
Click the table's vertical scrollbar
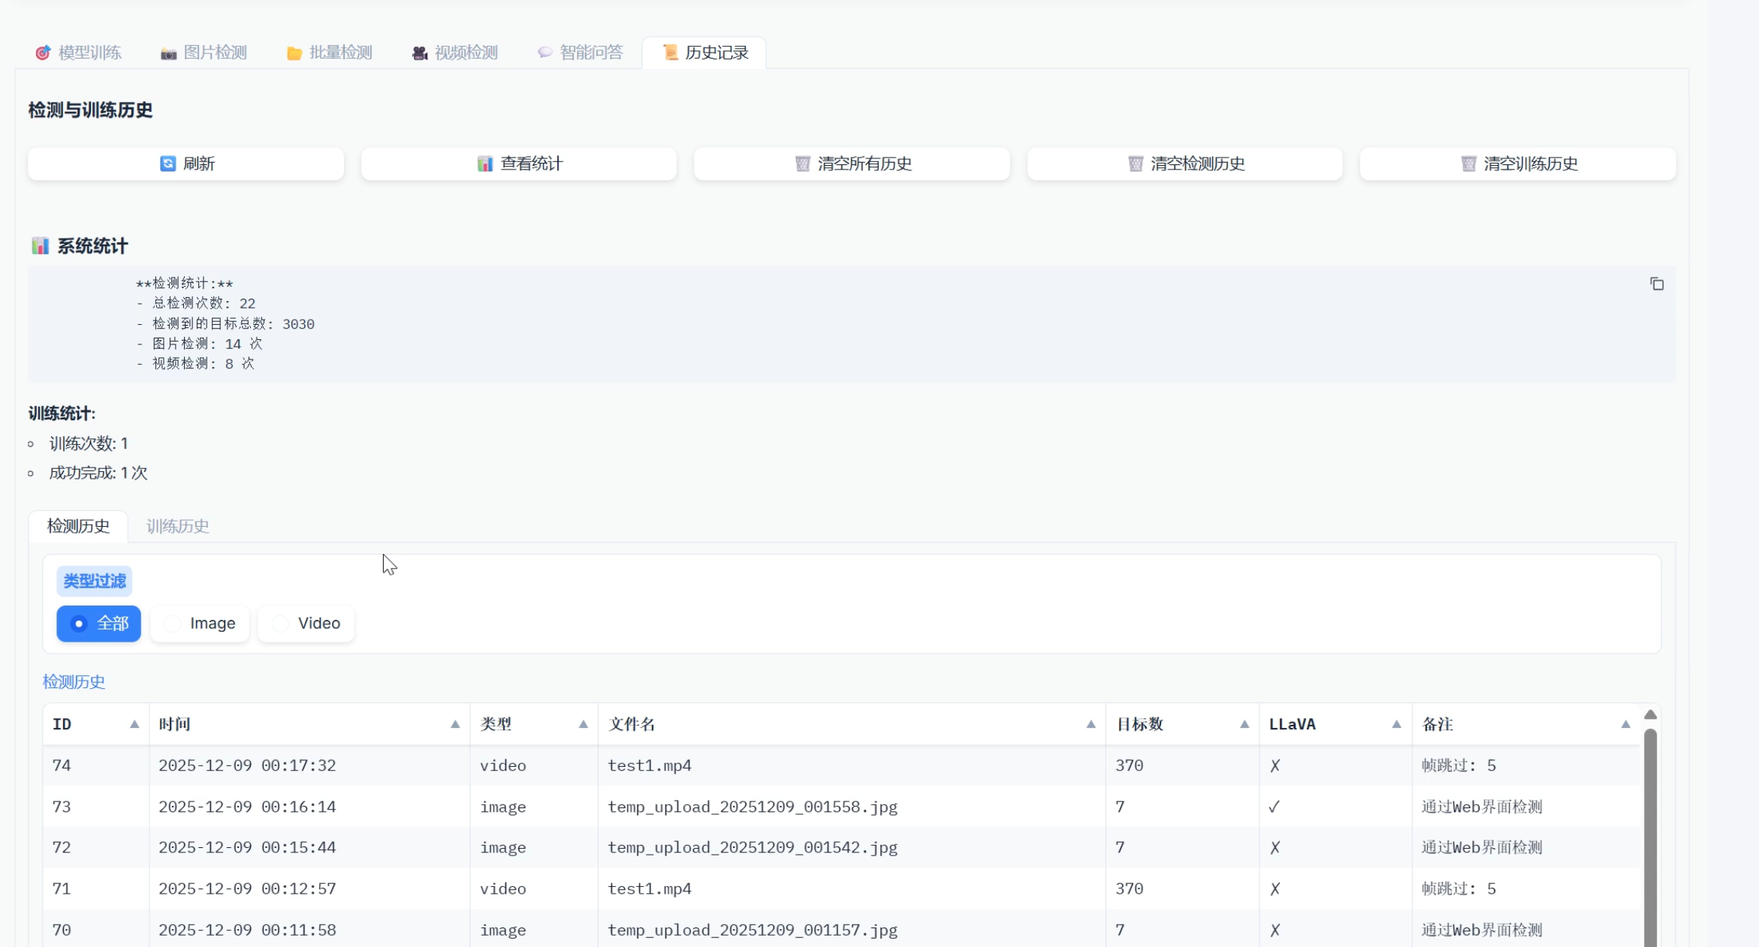click(x=1650, y=833)
